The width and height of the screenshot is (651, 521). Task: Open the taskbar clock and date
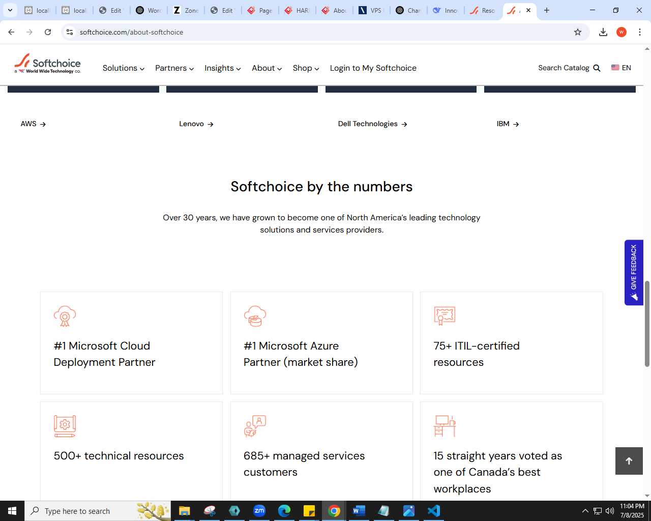click(x=632, y=511)
